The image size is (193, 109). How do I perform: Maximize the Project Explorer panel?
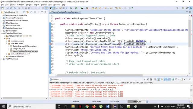coord(46,12)
